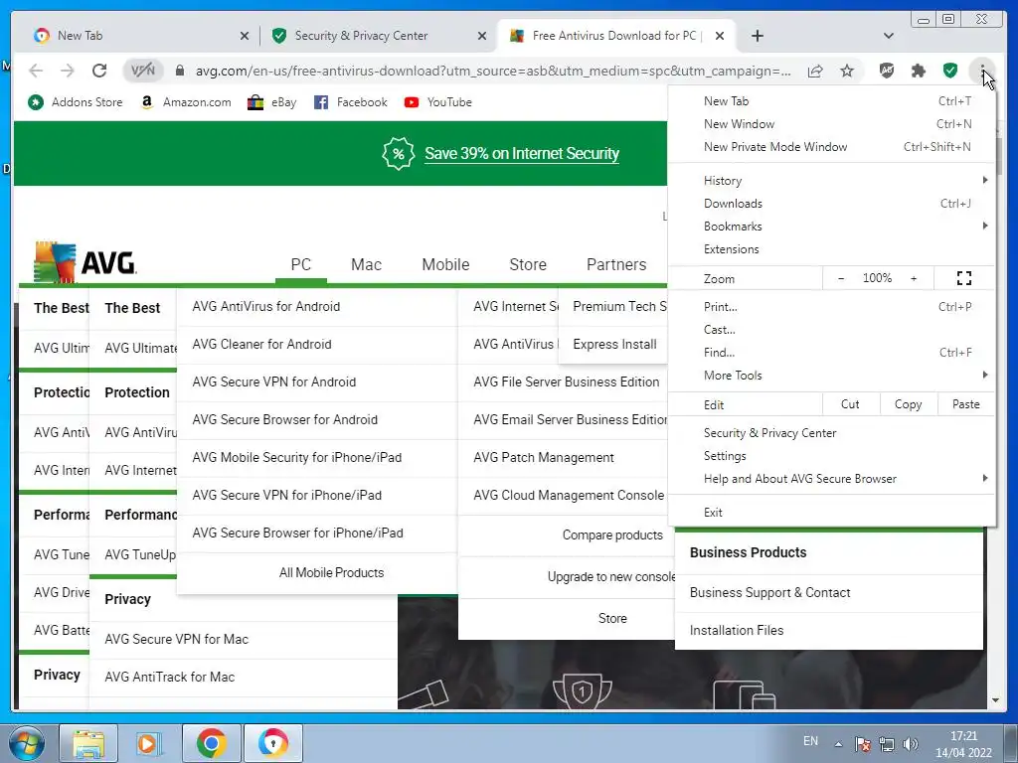Open Security & Privacy Center menu entry

(831, 433)
